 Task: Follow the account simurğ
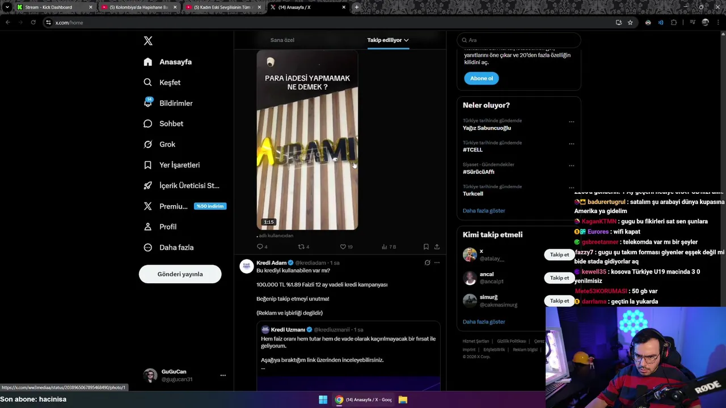click(x=559, y=301)
